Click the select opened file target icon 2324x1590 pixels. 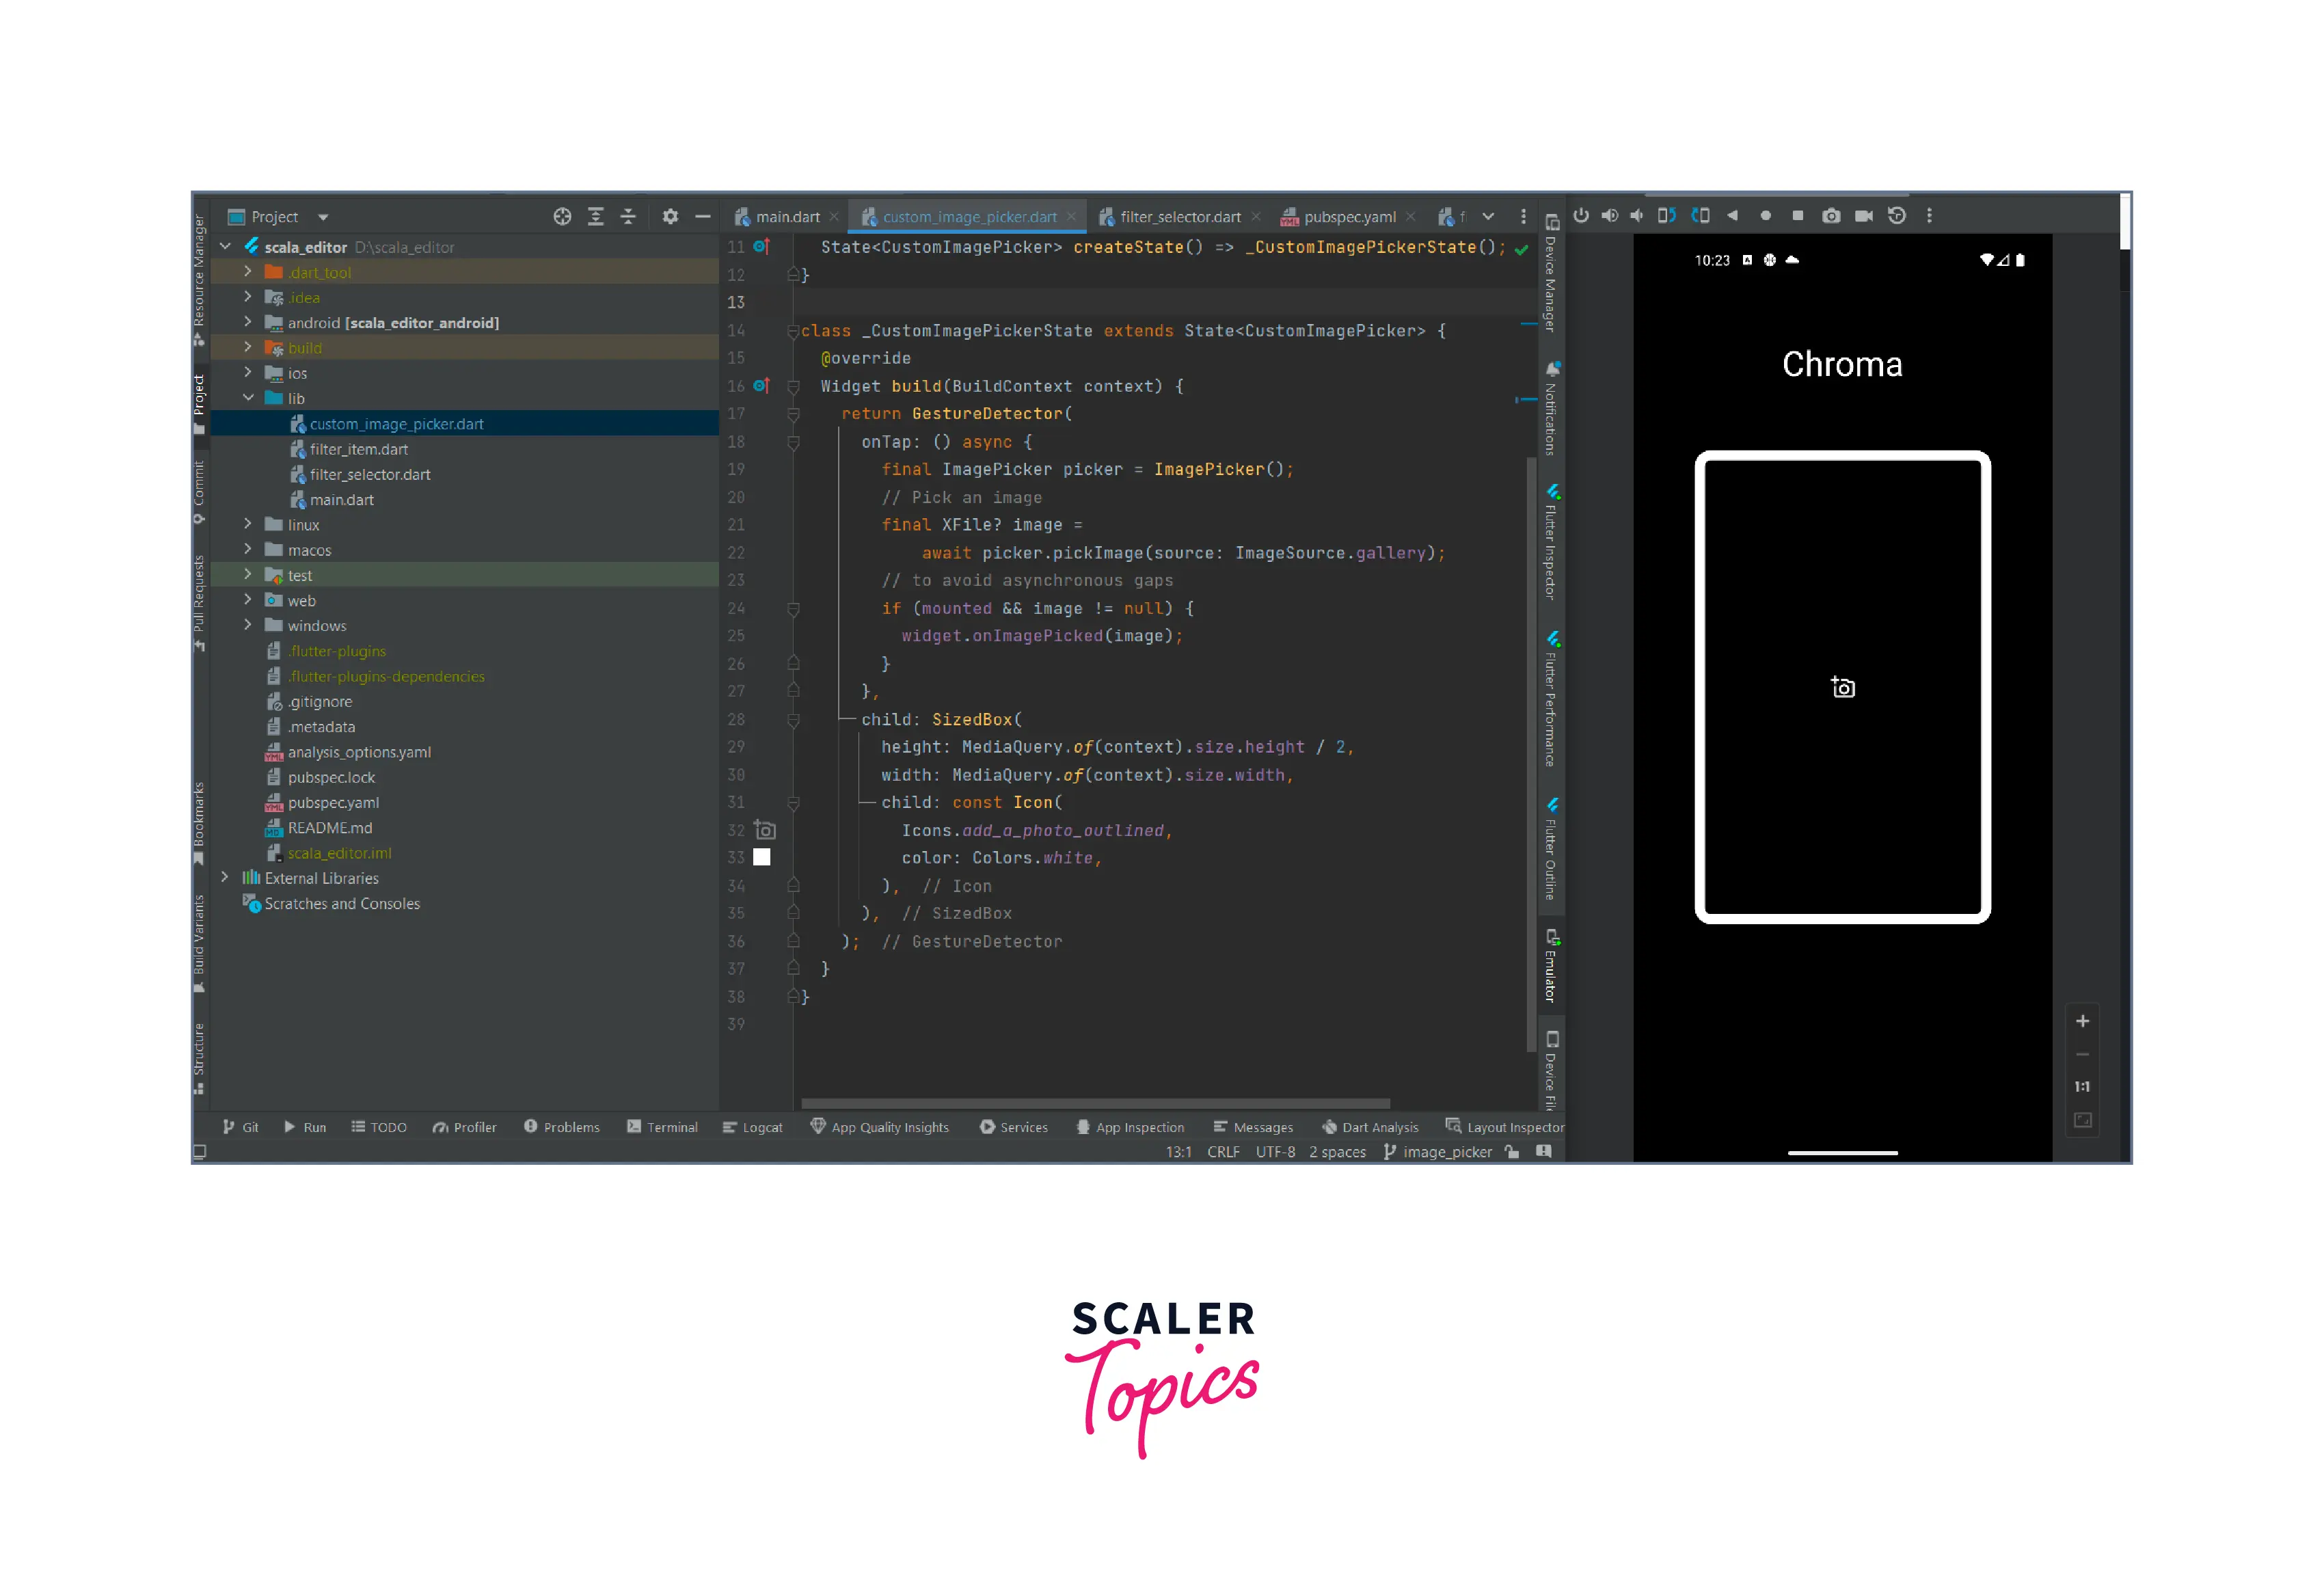(562, 217)
